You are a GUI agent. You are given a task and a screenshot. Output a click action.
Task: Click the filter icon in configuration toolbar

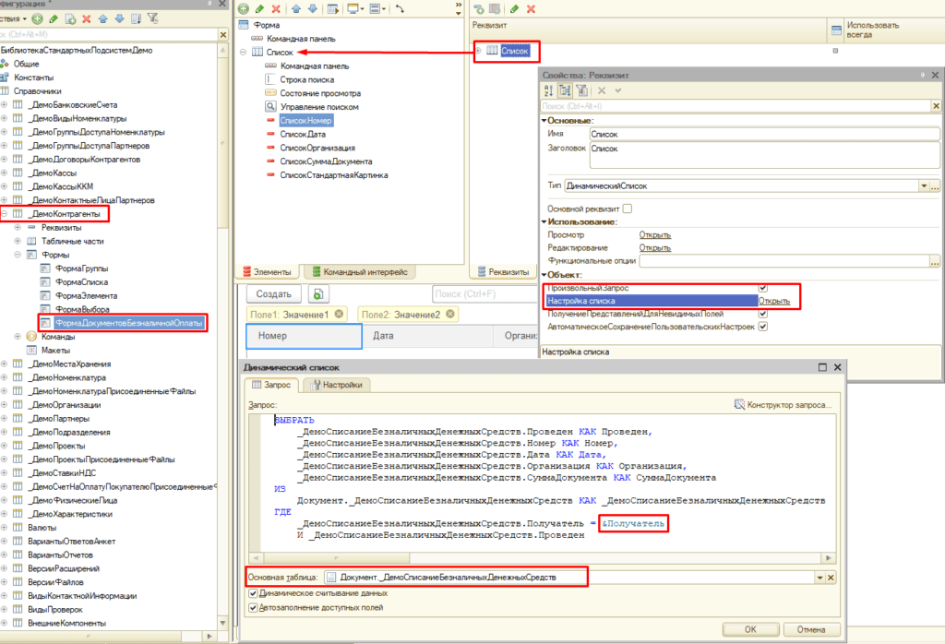coord(152,18)
